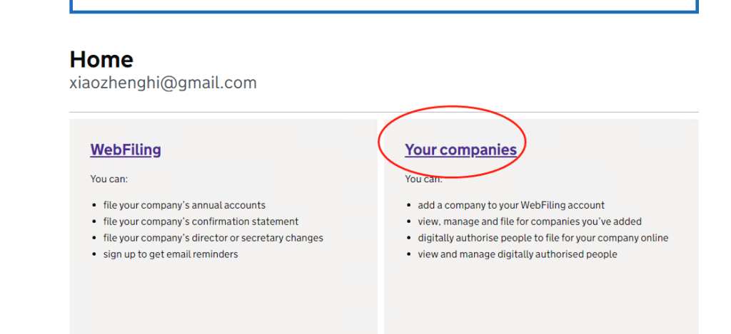This screenshot has height=334, width=731.
Task: Click "file your company's annual accounts" item
Action: pos(184,205)
